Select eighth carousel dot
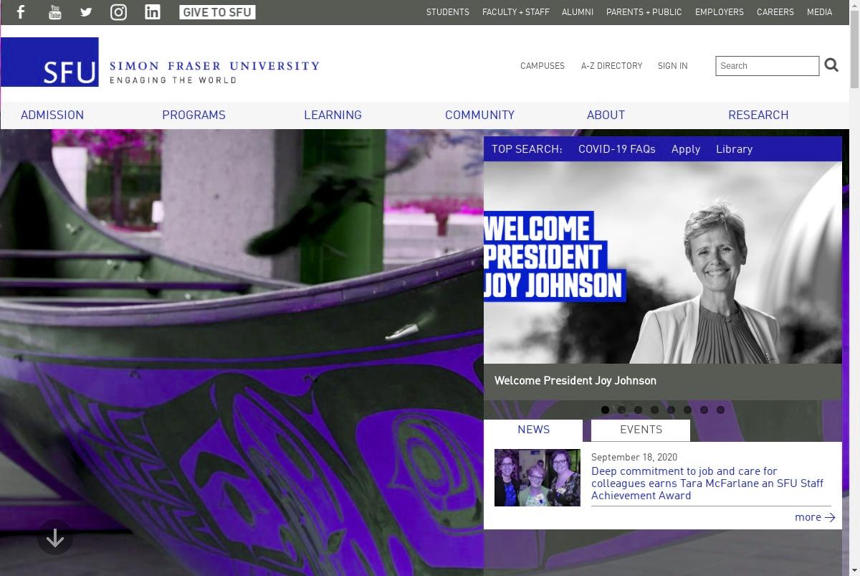The width and height of the screenshot is (860, 576). (x=720, y=410)
